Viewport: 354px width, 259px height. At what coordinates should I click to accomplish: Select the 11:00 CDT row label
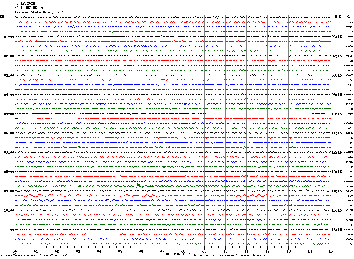(9, 230)
